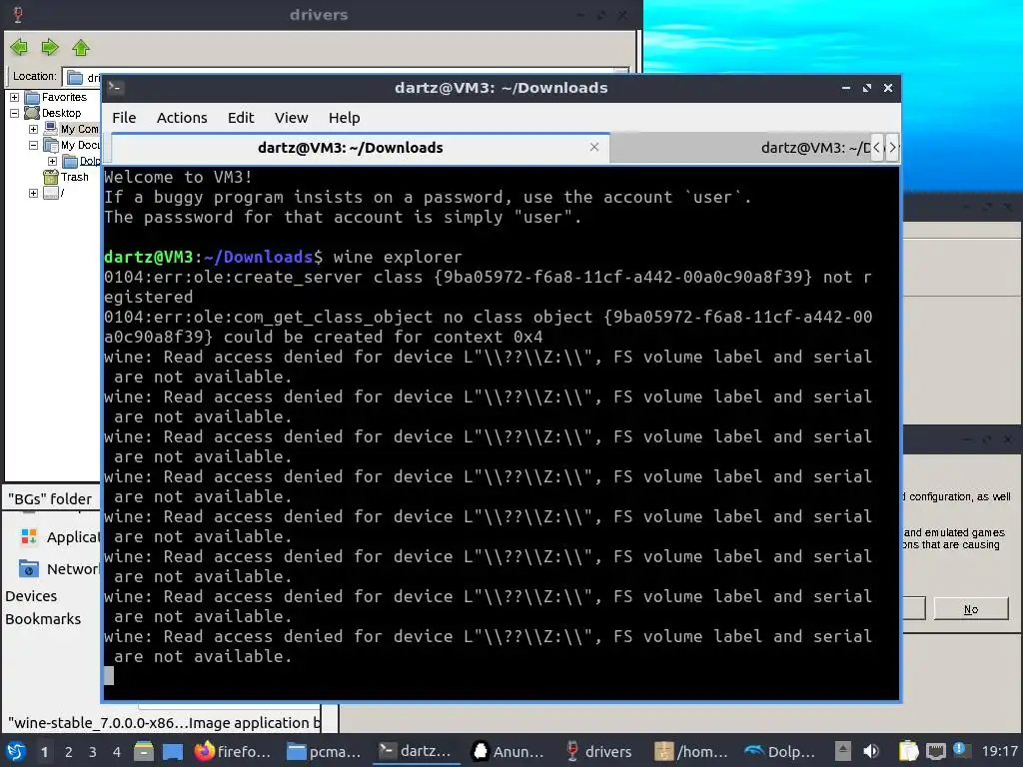This screenshot has height=767, width=1023.
Task: Select the Trash icon in the tree
Action: 51,177
